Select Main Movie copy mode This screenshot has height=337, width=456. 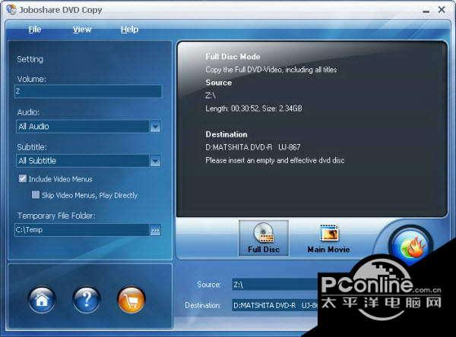click(x=328, y=238)
